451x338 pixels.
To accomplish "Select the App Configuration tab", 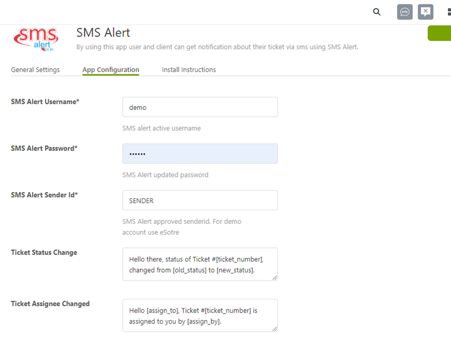I will pos(111,70).
